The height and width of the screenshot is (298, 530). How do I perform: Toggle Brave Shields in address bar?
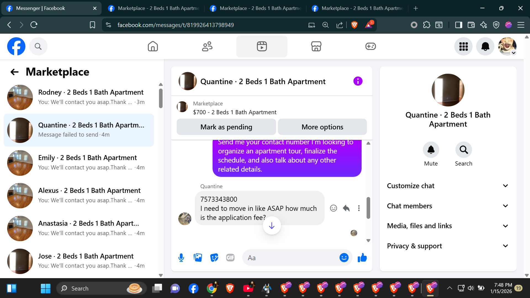(354, 25)
